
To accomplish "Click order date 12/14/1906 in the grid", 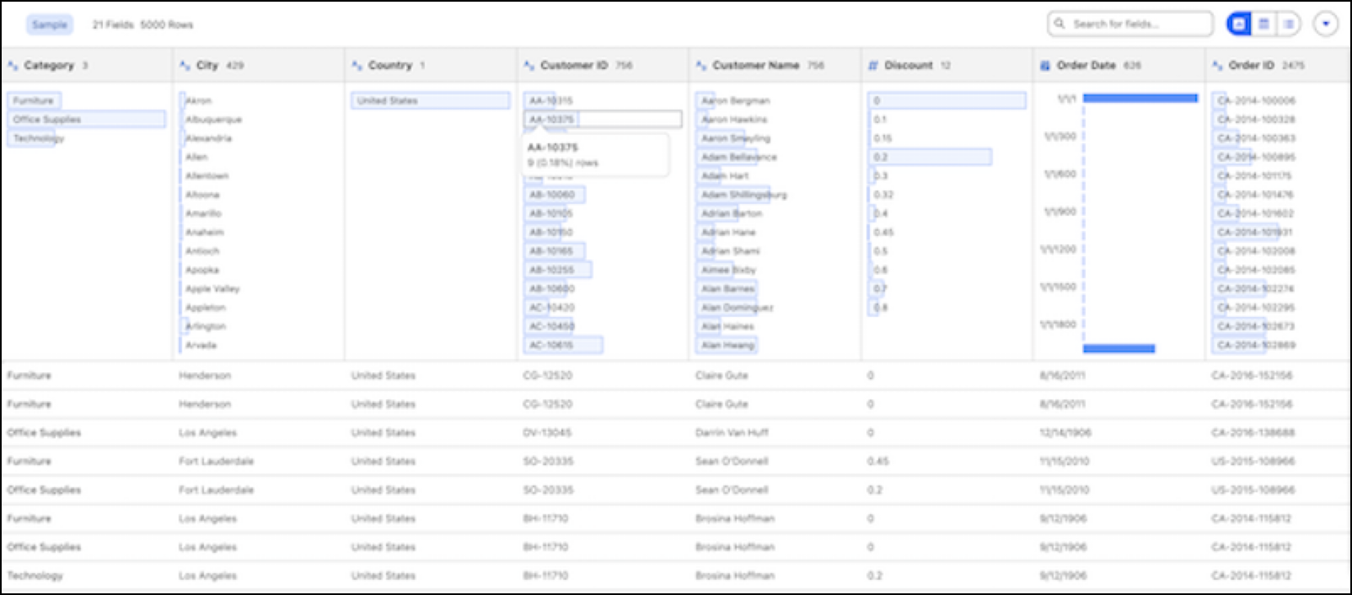I will point(1065,433).
